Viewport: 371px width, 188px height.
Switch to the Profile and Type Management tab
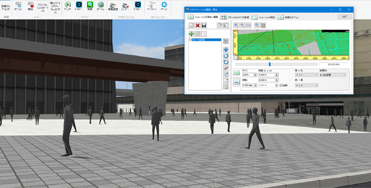tap(235, 17)
